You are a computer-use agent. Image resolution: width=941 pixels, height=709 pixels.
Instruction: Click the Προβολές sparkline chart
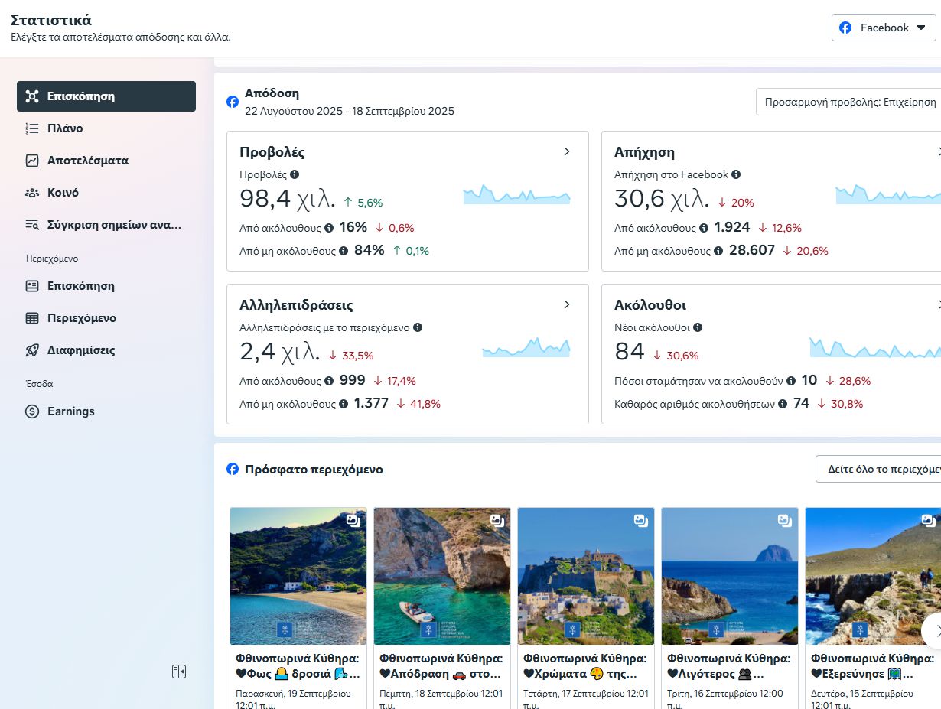(x=517, y=195)
